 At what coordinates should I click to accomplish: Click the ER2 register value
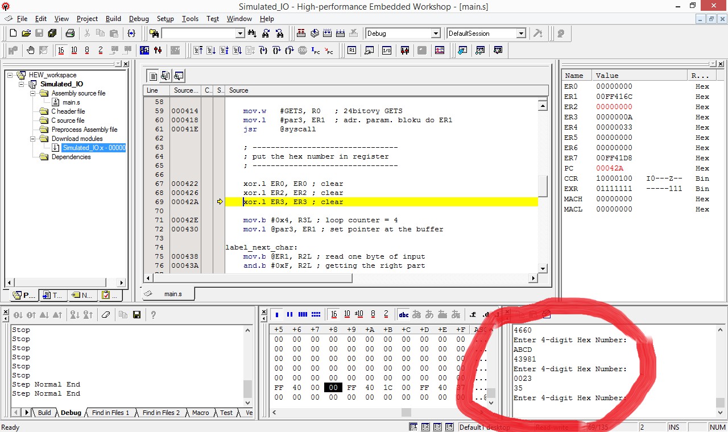click(614, 107)
